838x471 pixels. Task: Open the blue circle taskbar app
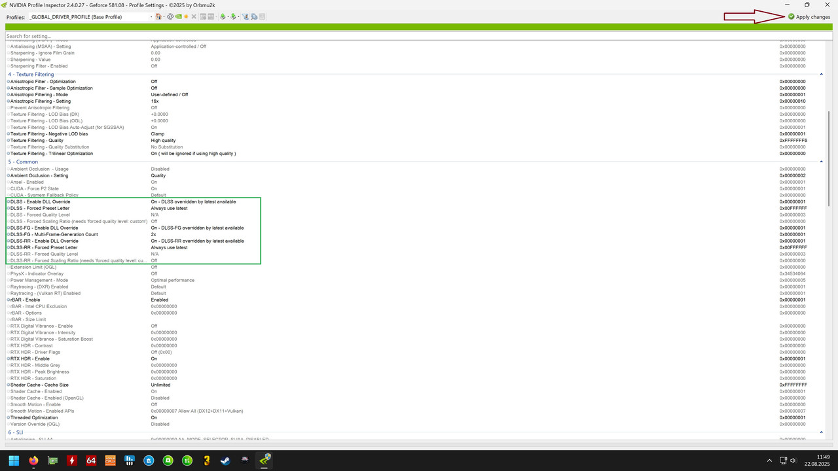[149, 461]
